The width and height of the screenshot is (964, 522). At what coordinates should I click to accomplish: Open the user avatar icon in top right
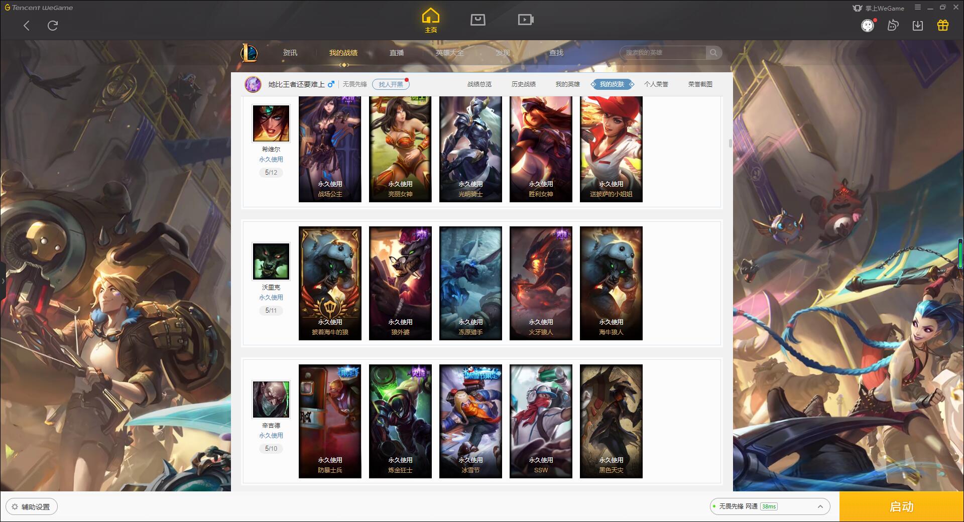tap(868, 26)
